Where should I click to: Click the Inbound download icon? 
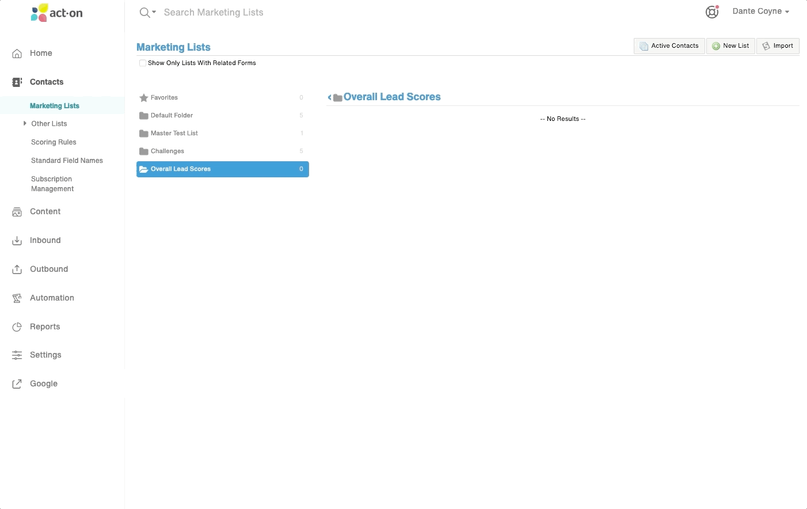pos(17,241)
